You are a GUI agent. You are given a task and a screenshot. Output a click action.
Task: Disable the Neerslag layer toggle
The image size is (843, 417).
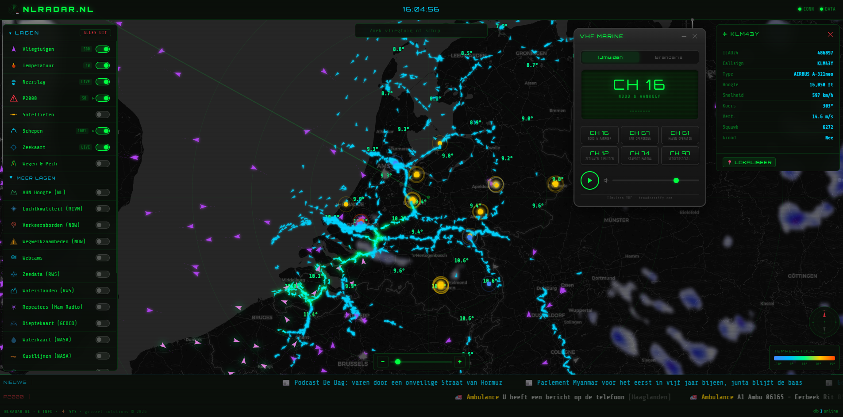pos(102,82)
